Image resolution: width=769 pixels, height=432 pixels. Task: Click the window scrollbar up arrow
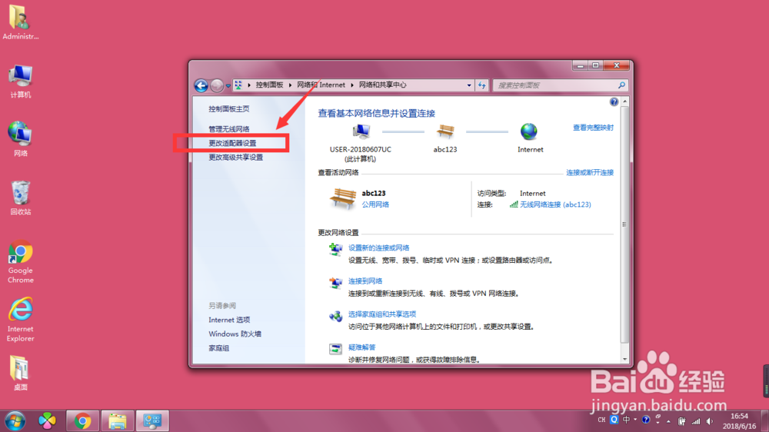624,101
